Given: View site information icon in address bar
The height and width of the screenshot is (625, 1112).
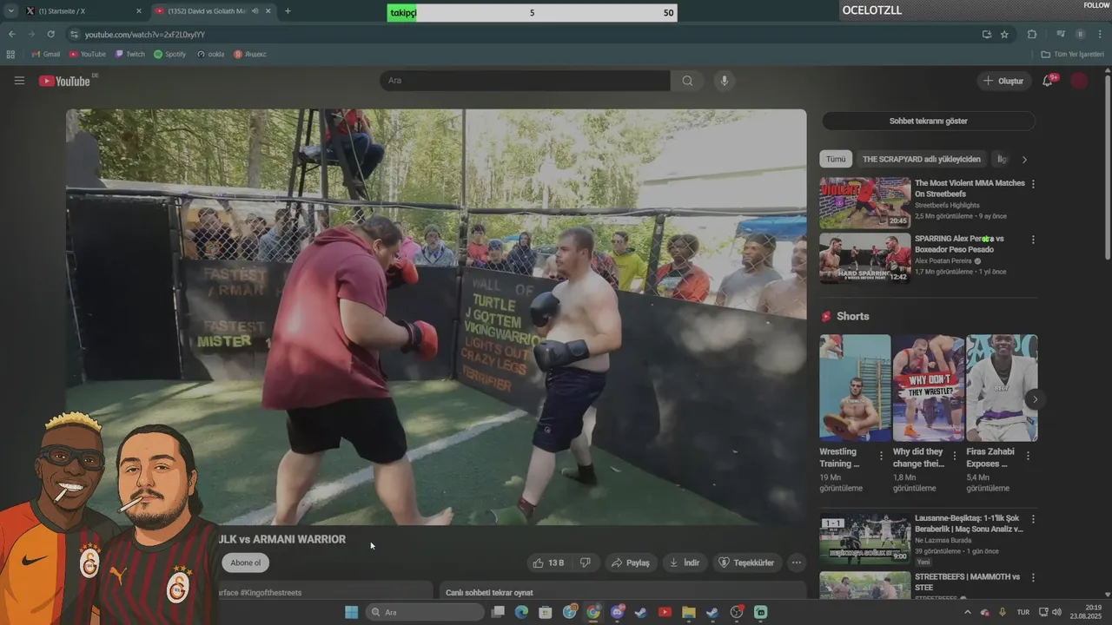Looking at the screenshot, I should 75,34.
